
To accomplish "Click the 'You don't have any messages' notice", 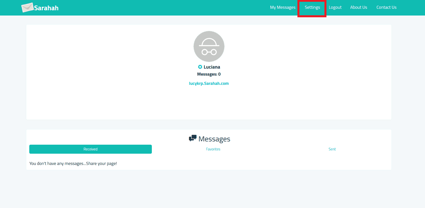I will point(73,163).
